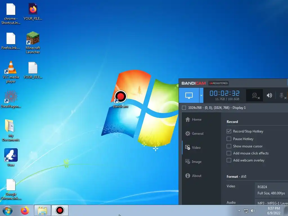This screenshot has height=216, width=288.
Task: Select Bandicam screen recording mode monitor icon
Action: point(189,95)
